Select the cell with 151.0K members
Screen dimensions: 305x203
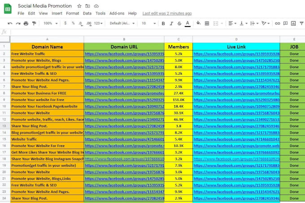tap(179, 100)
